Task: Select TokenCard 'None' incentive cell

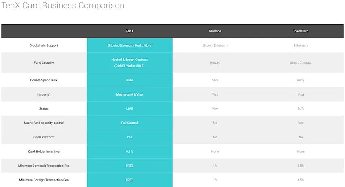Action: coord(300,151)
